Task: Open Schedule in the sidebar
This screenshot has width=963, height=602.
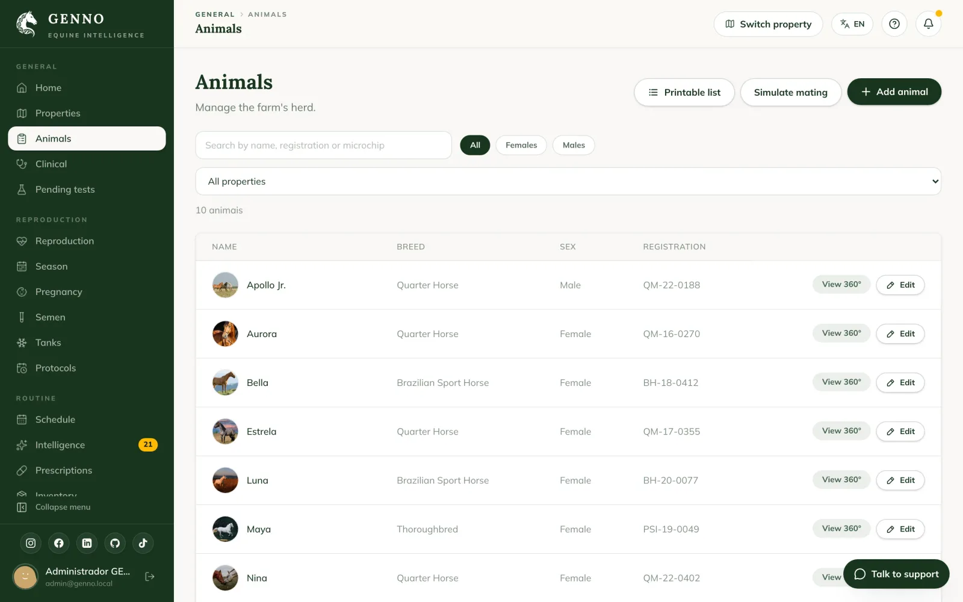Action: 87,420
